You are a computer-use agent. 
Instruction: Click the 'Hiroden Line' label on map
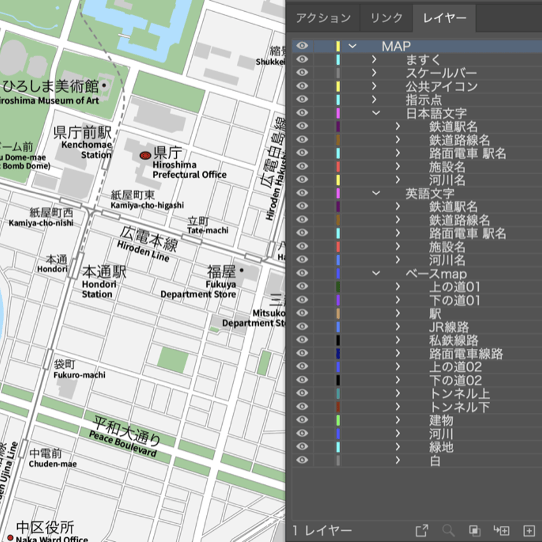tap(143, 252)
